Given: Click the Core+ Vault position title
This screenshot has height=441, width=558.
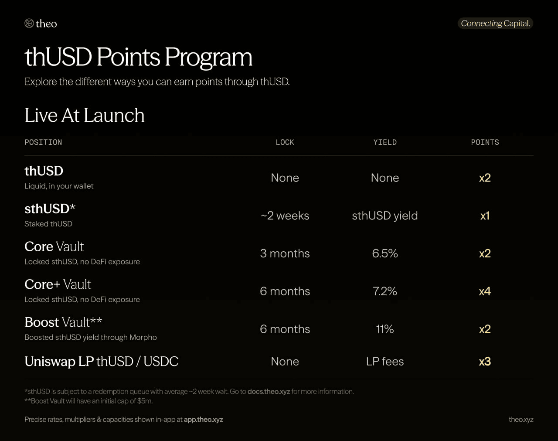Looking at the screenshot, I should [x=58, y=284].
